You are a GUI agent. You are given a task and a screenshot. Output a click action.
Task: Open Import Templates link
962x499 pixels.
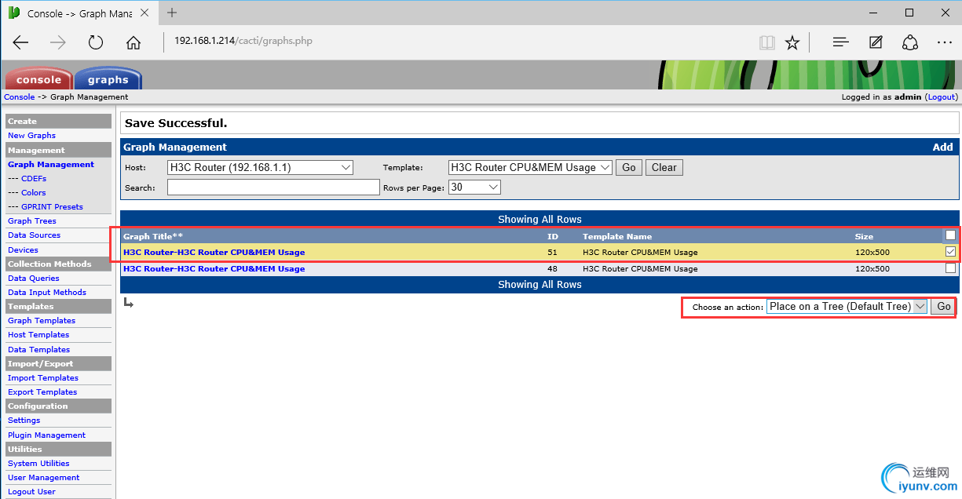[x=43, y=378]
